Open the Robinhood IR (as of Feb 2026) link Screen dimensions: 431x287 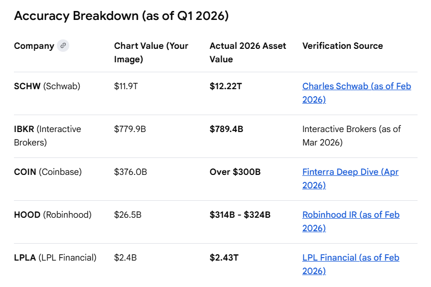pyautogui.click(x=351, y=222)
